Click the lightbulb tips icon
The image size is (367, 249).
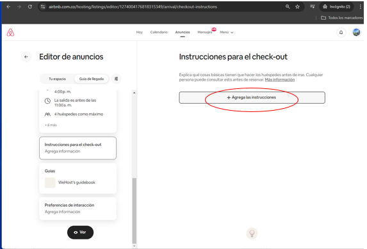pyautogui.click(x=252, y=233)
